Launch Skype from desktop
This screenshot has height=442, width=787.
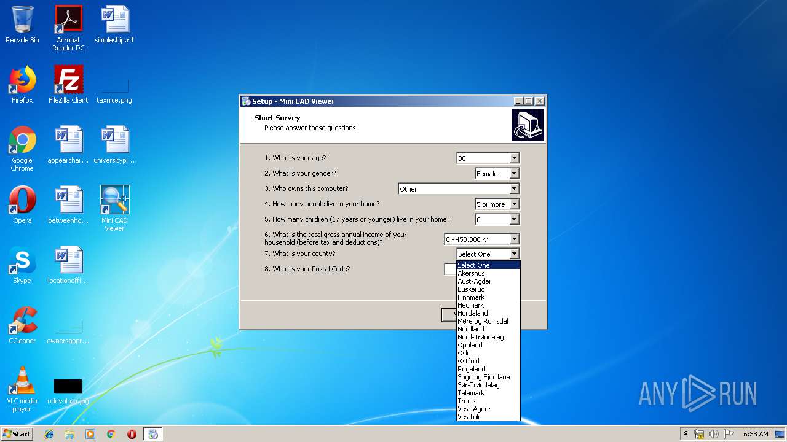tap(22, 265)
